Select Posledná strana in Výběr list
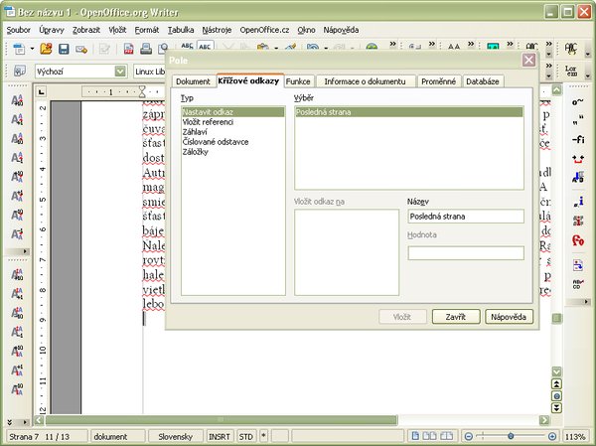 pyautogui.click(x=408, y=112)
